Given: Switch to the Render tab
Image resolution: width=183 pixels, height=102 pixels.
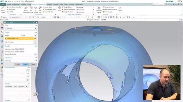Looking at the screenshot, I should pyautogui.click(x=56, y=5).
